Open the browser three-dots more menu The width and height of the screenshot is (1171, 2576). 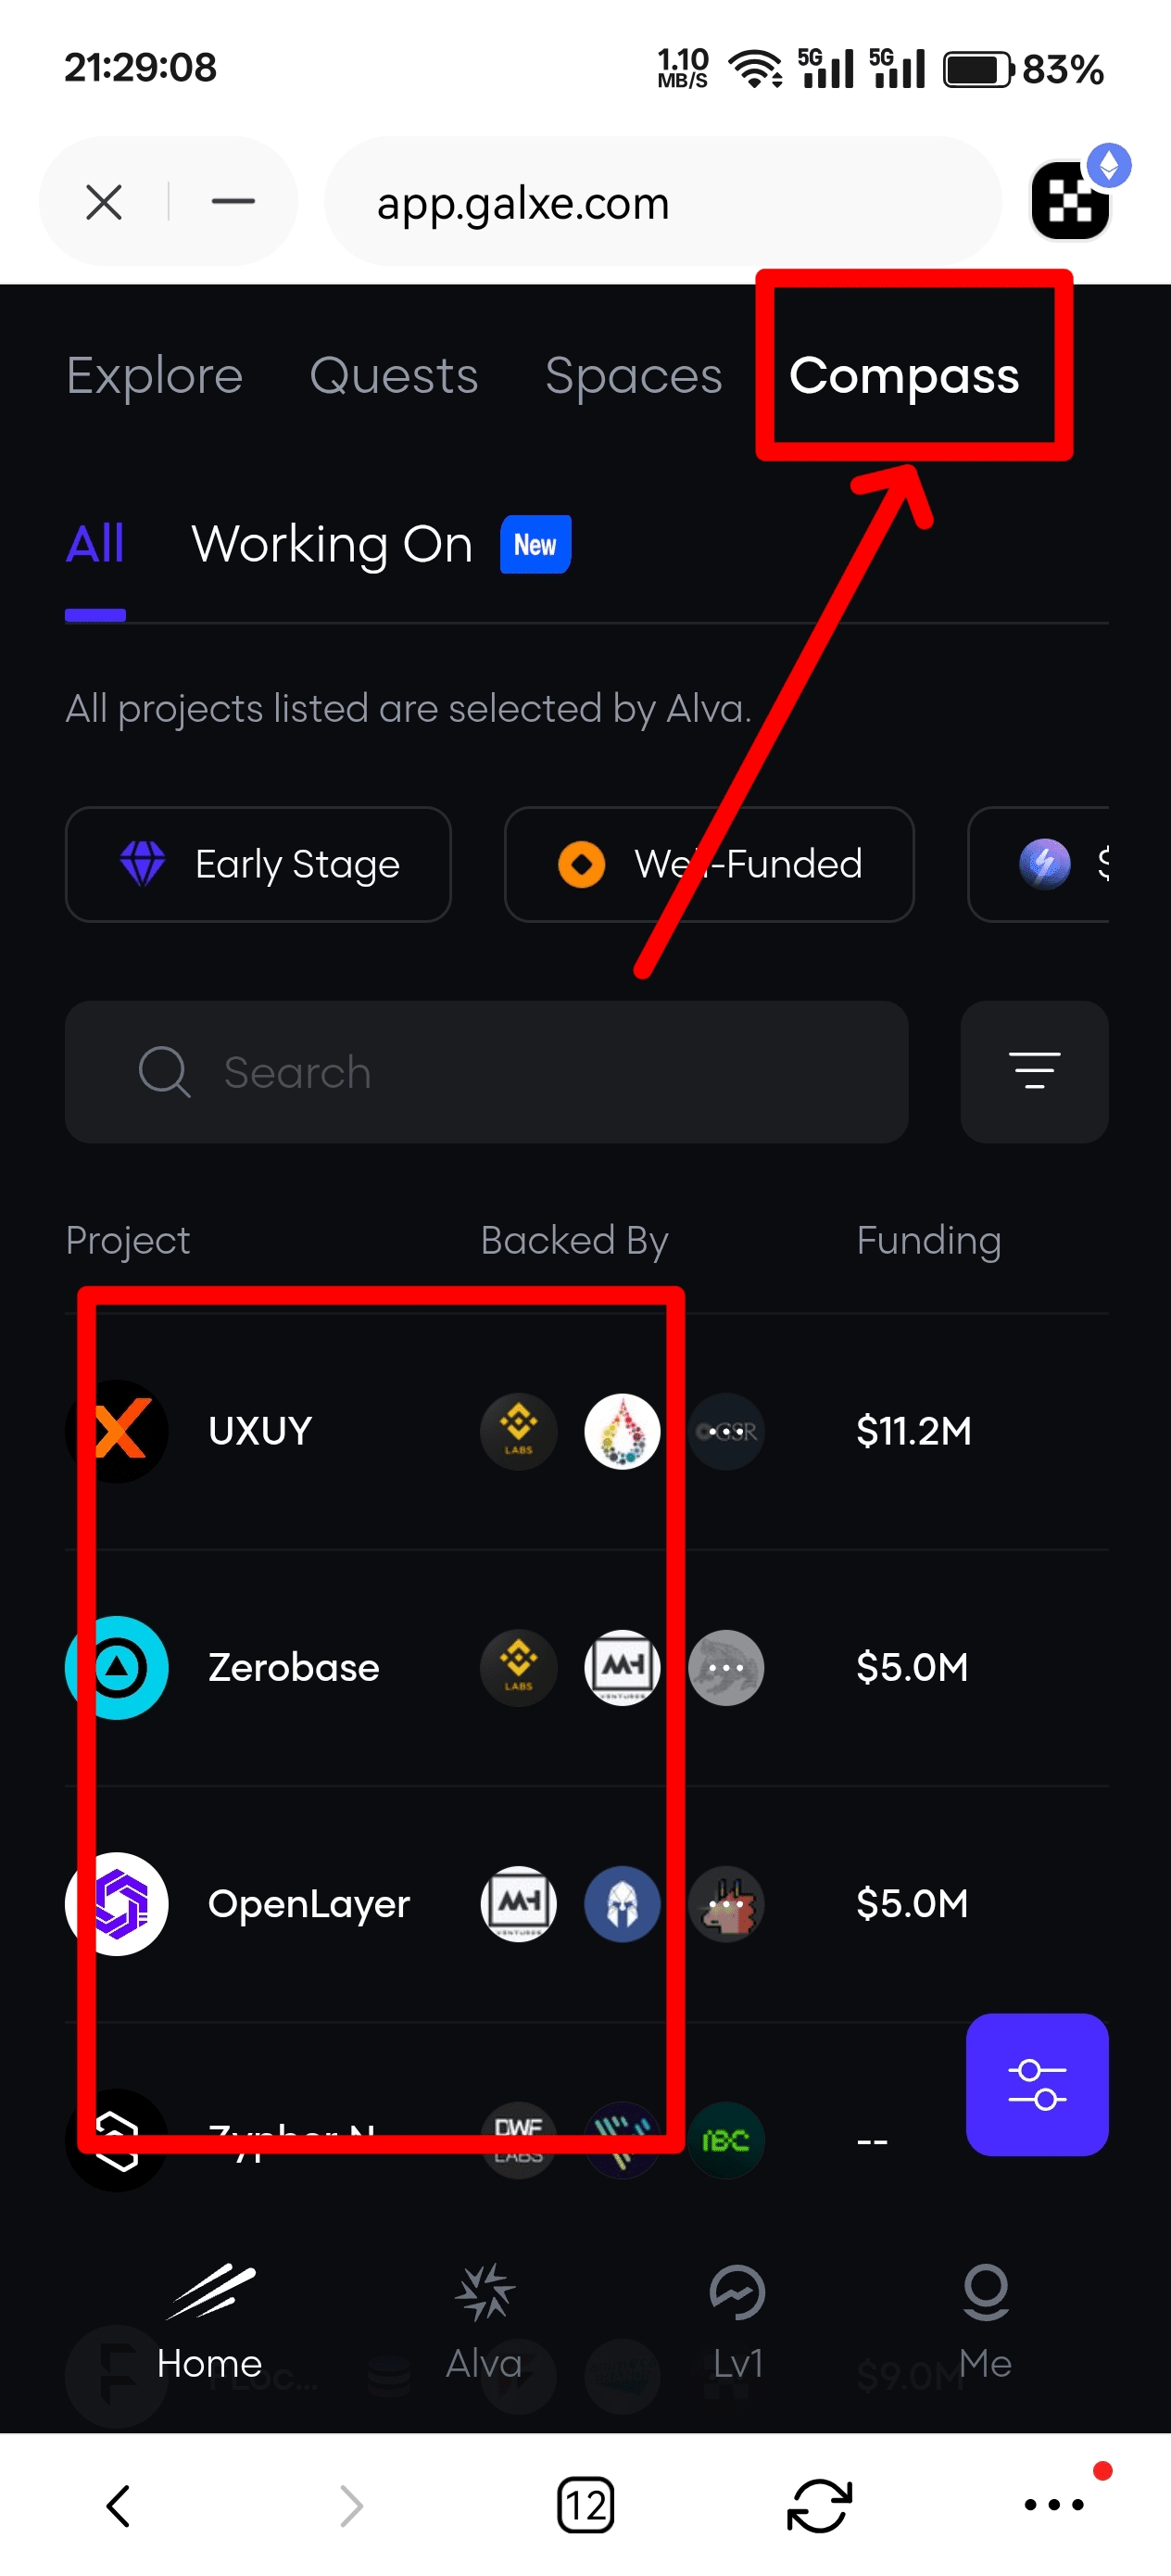tap(1054, 2505)
